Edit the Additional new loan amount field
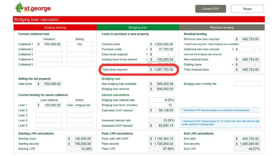Image resolution: width=277 pixels, height=156 pixels. [x=247, y=49]
